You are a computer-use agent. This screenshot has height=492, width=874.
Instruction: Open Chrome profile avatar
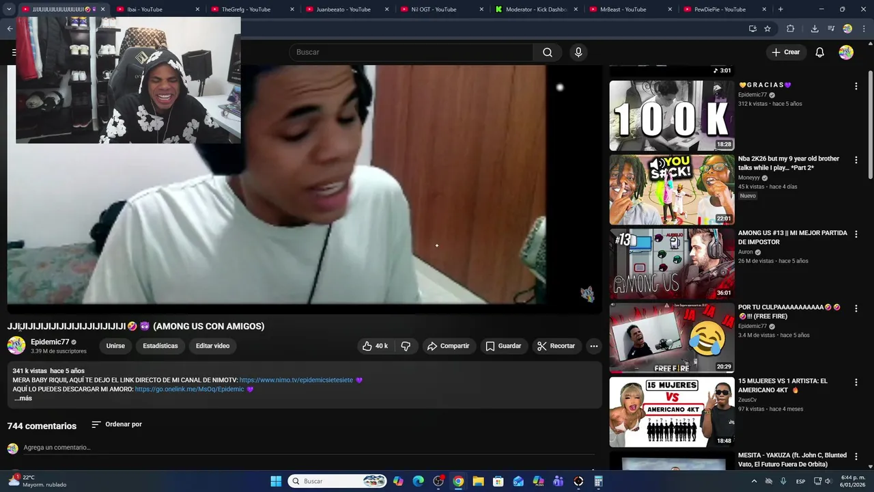point(847,29)
